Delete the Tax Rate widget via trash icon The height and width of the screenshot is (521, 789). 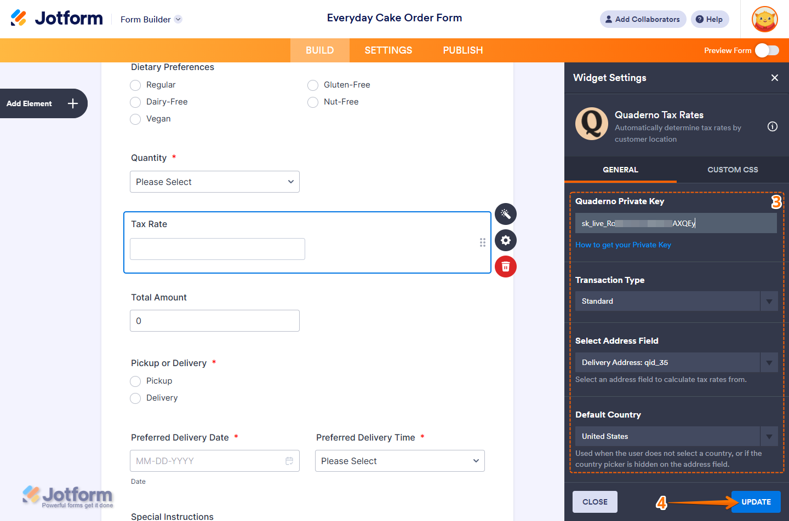click(505, 267)
